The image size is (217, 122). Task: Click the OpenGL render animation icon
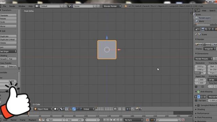pyautogui.click(x=140, y=109)
